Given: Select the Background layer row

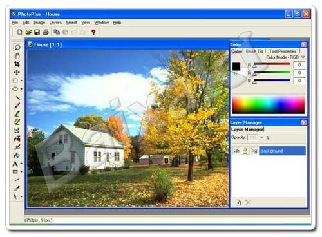Looking at the screenshot, I should [282, 151].
